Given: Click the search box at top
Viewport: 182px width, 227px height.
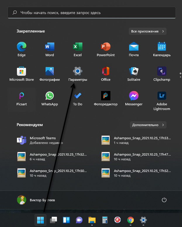Looking at the screenshot, I should tap(92, 13).
